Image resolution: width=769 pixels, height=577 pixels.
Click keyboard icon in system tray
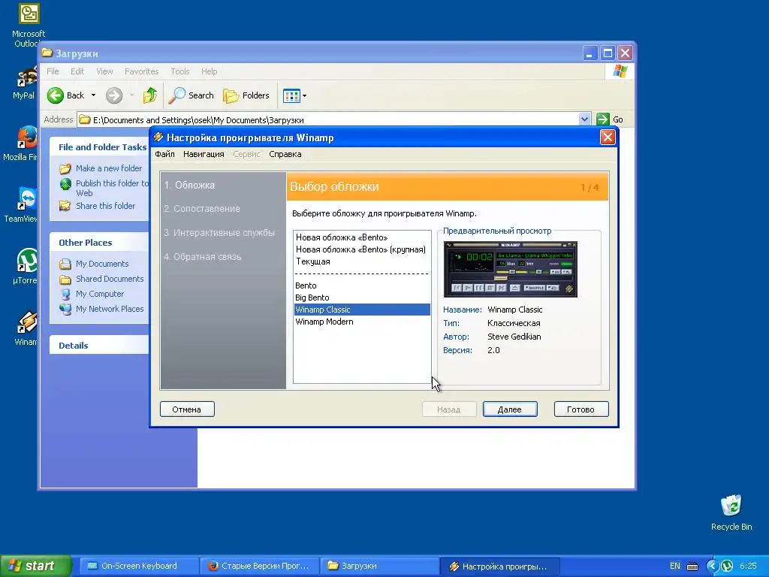[692, 566]
